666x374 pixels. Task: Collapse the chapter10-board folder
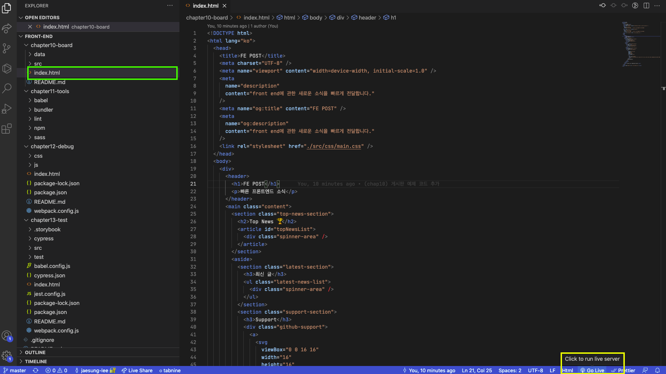[98, 45]
